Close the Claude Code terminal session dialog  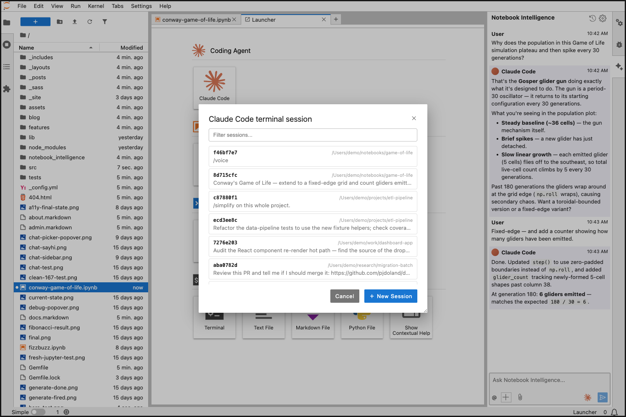click(x=414, y=118)
